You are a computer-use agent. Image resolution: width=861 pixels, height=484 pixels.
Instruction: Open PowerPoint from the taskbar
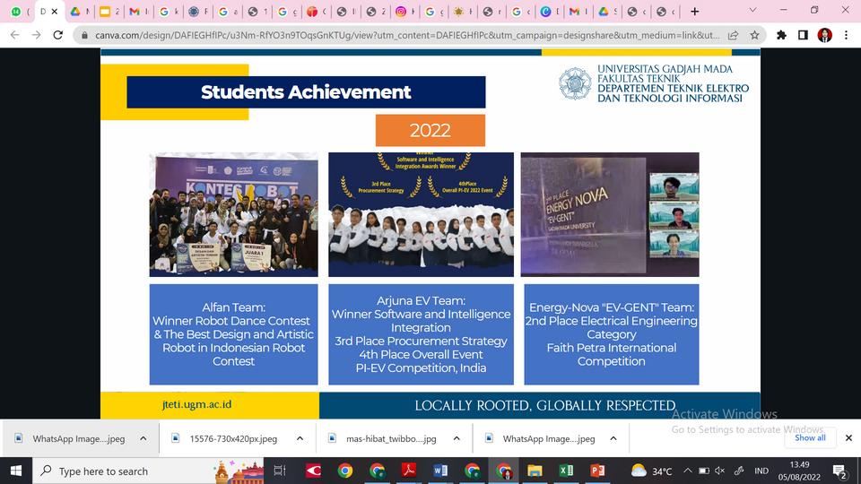click(597, 471)
